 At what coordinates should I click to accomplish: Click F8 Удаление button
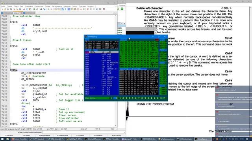click(98, 136)
